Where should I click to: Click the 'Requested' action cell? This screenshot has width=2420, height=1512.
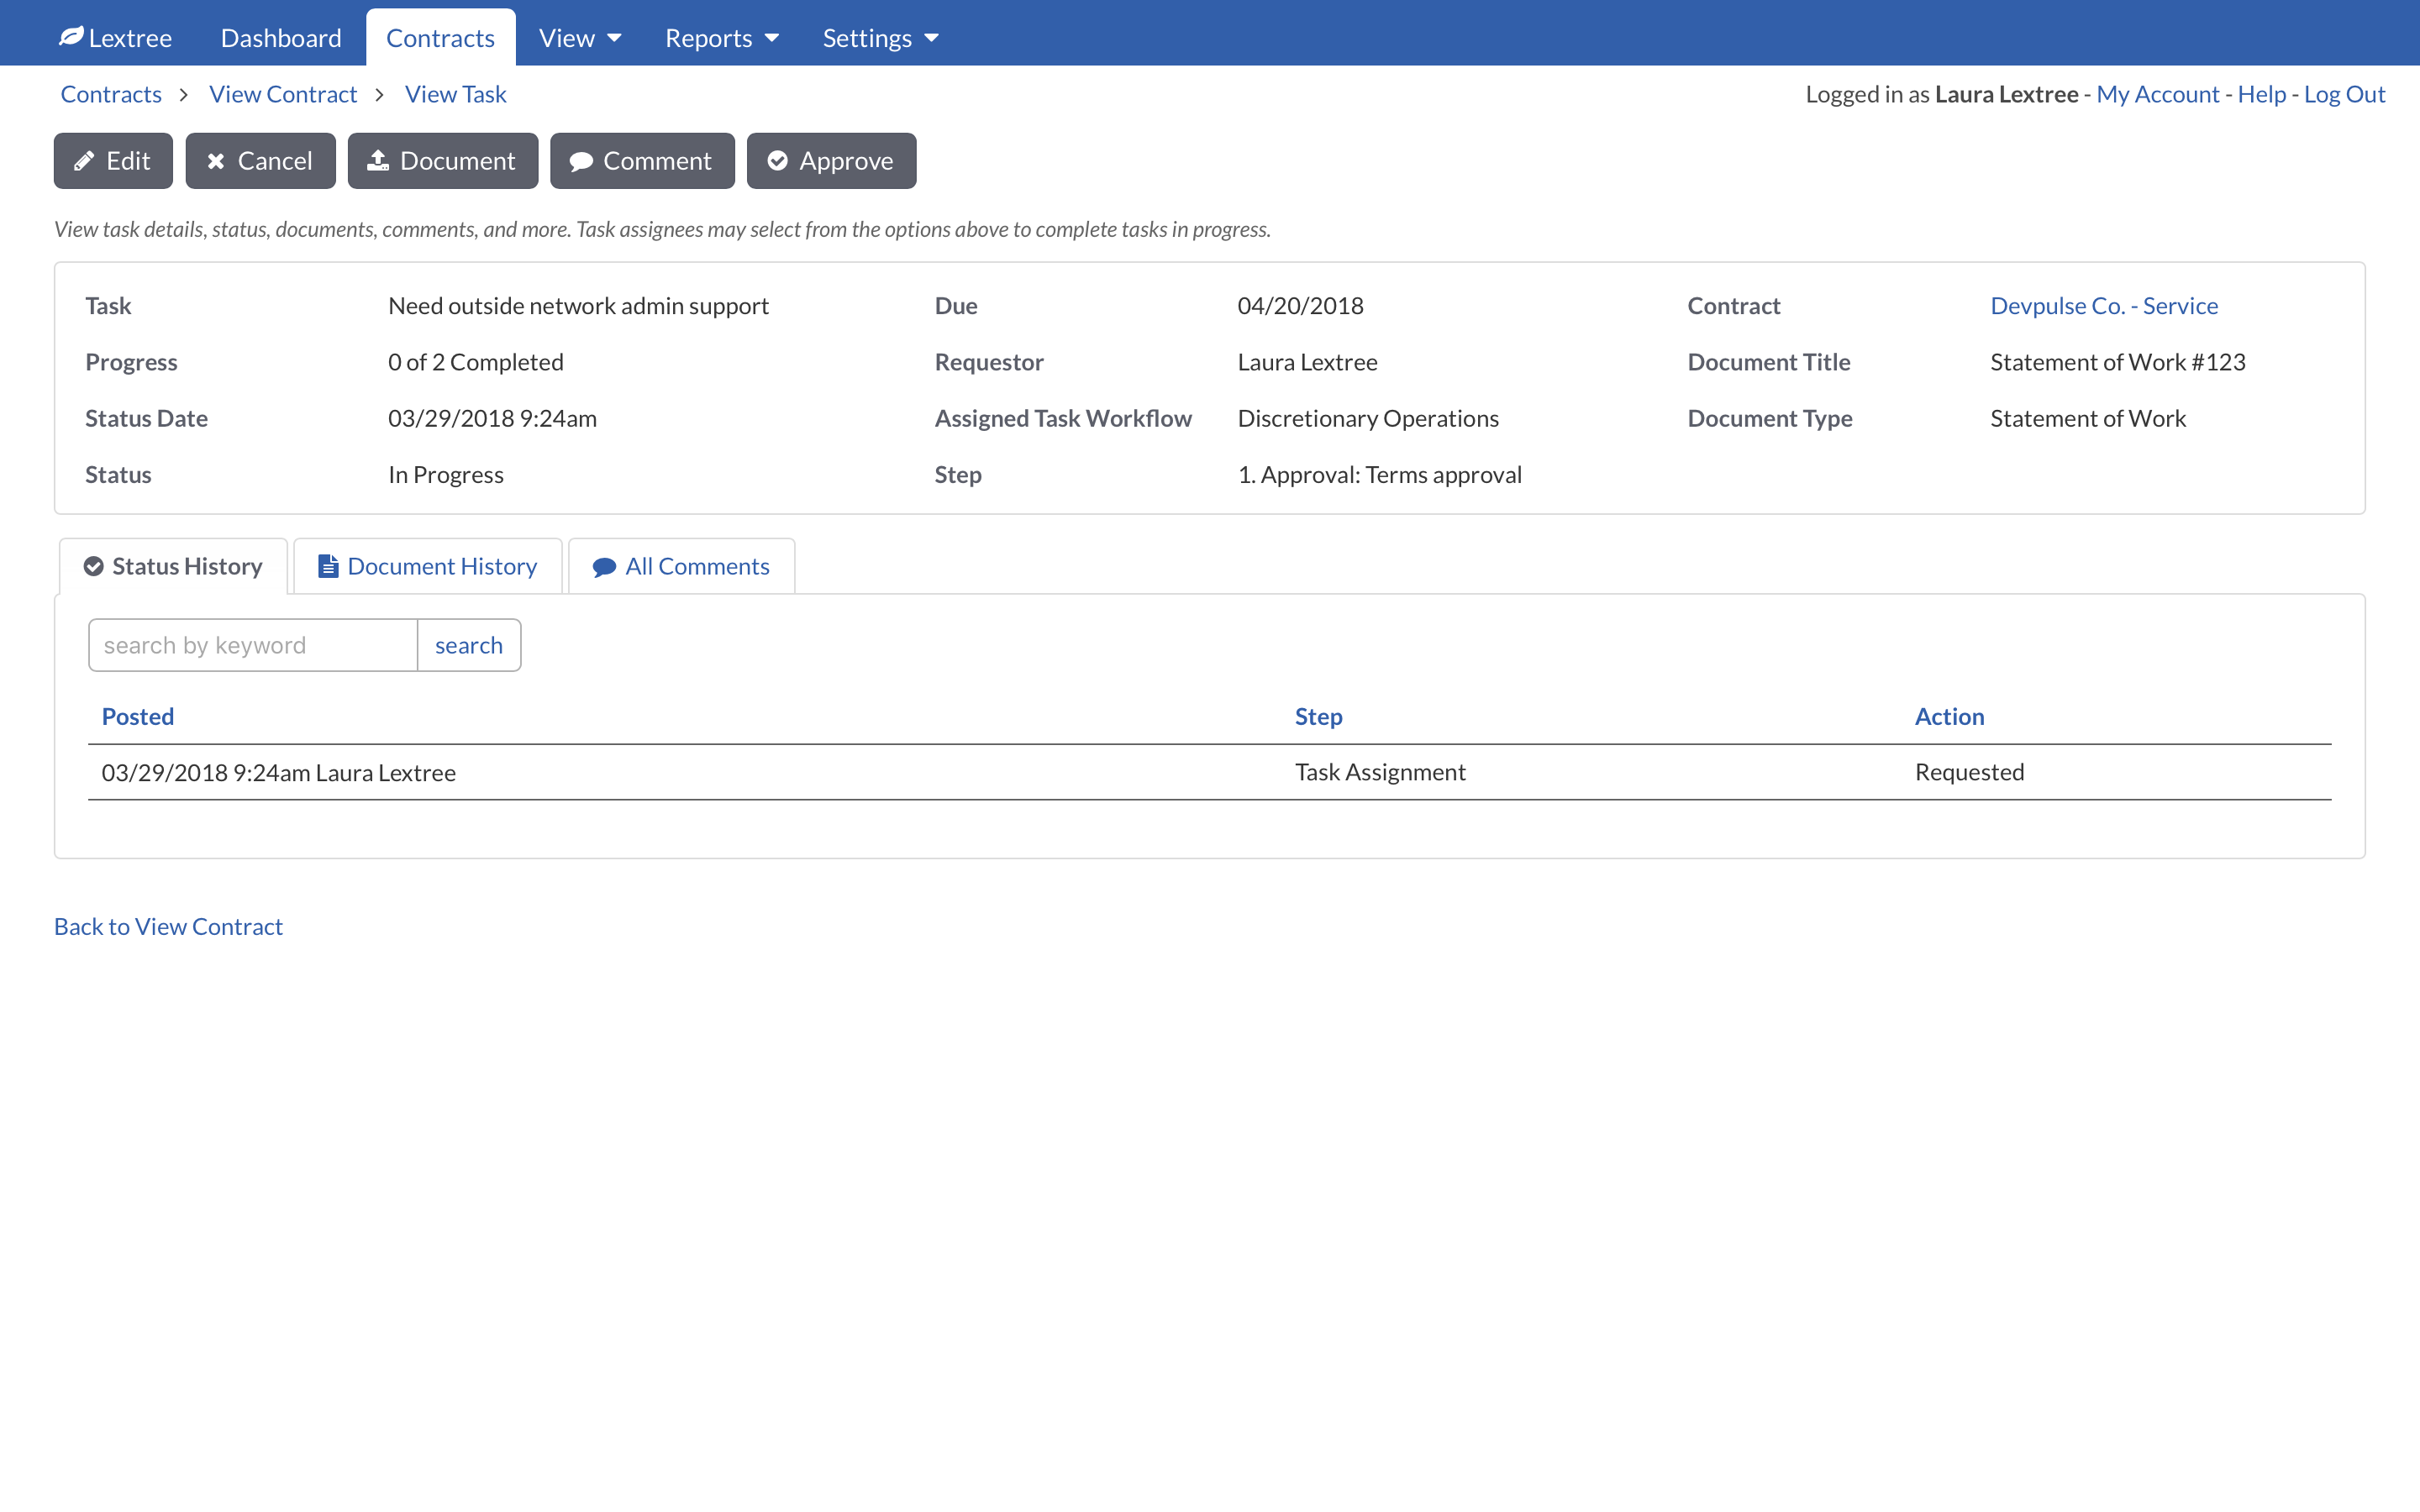(1969, 772)
